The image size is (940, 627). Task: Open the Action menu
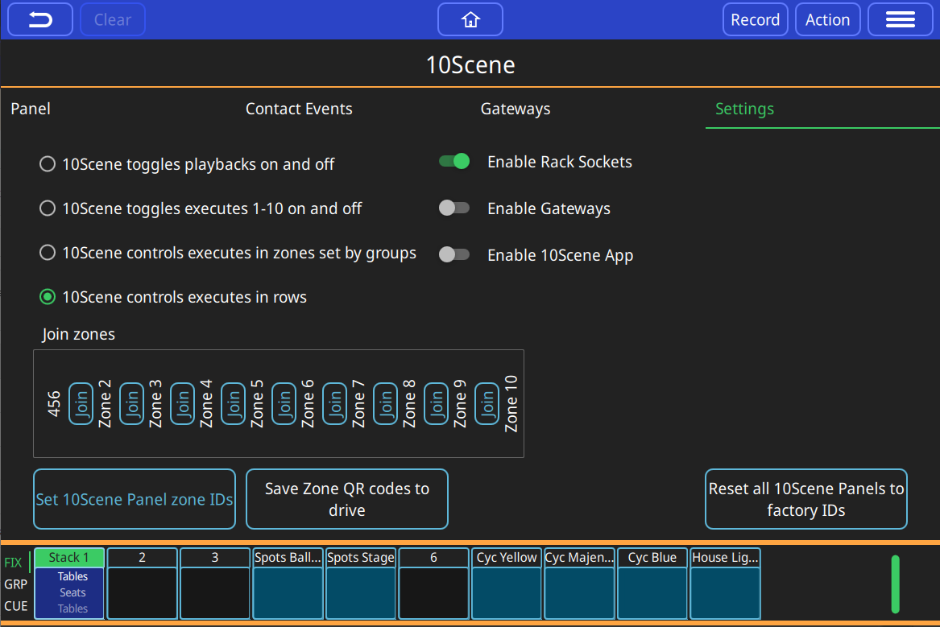coord(827,20)
